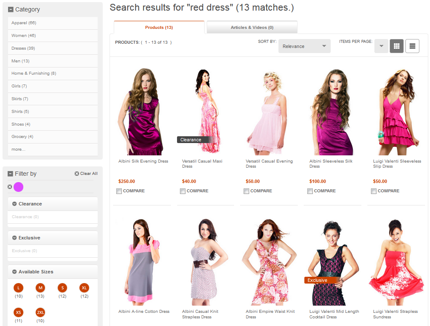The image size is (430, 326).
Task: Select size L filter circle
Action: [x=18, y=288]
